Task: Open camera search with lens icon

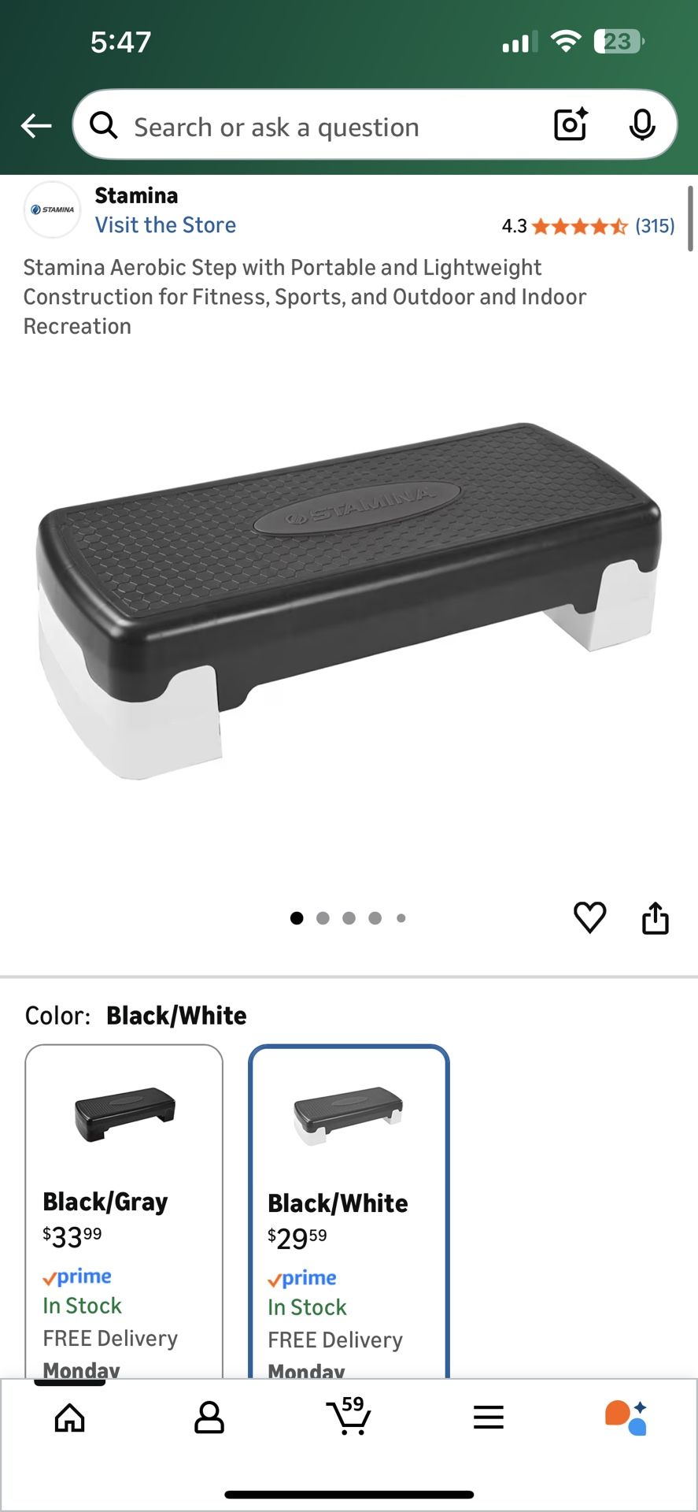Action: pos(571,124)
